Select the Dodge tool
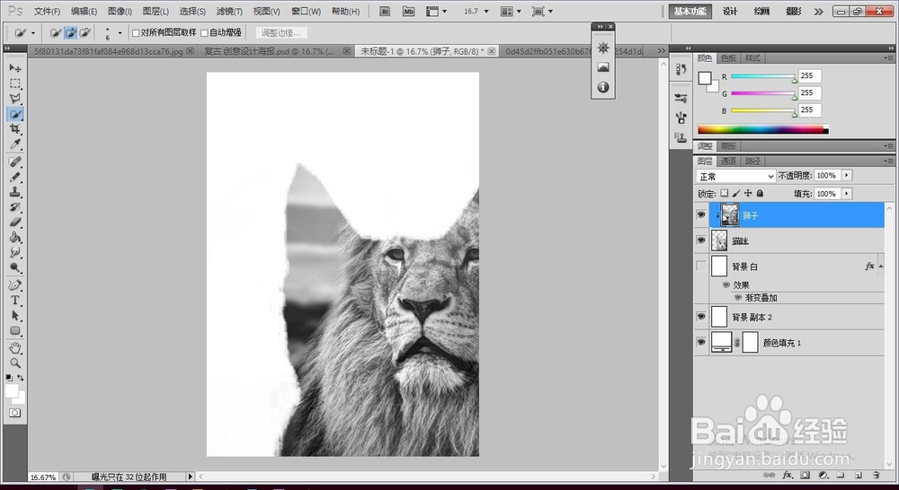The height and width of the screenshot is (490, 899). tap(15, 267)
